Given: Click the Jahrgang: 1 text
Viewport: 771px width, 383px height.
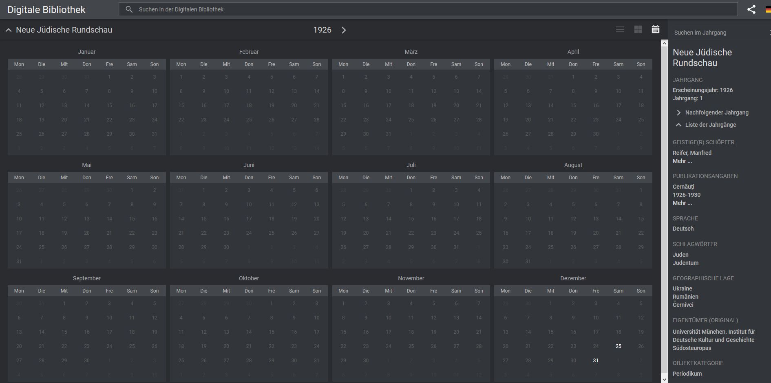Looking at the screenshot, I should tap(687, 98).
